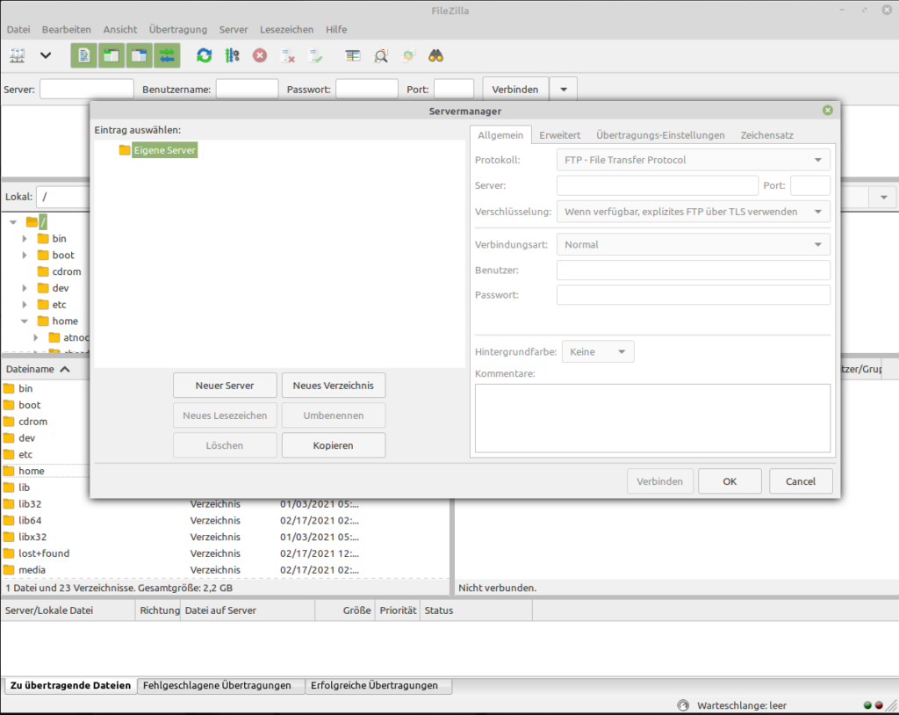Click the Servermanager Server address field
The width and height of the screenshot is (899, 715).
coord(657,185)
